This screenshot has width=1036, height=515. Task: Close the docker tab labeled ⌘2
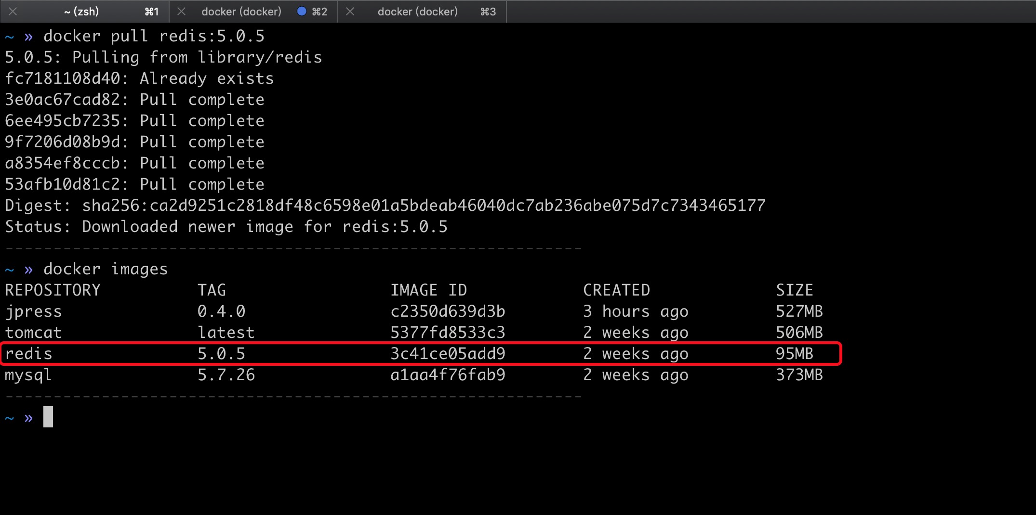(x=181, y=12)
